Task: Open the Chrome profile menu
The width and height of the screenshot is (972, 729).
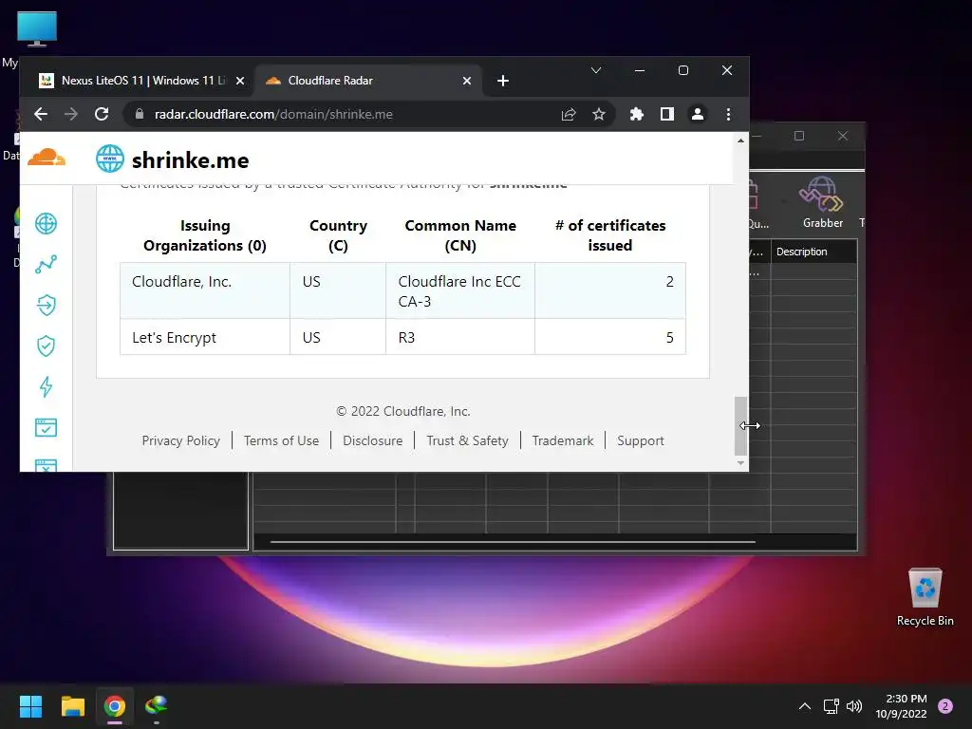Action: 698,114
